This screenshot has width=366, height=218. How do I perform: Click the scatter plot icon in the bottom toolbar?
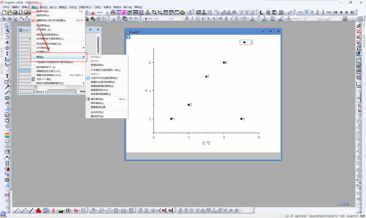(x=23, y=211)
